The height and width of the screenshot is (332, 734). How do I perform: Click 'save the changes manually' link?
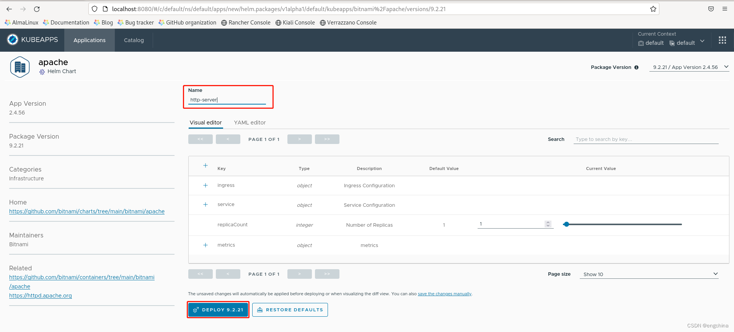[x=445, y=294]
